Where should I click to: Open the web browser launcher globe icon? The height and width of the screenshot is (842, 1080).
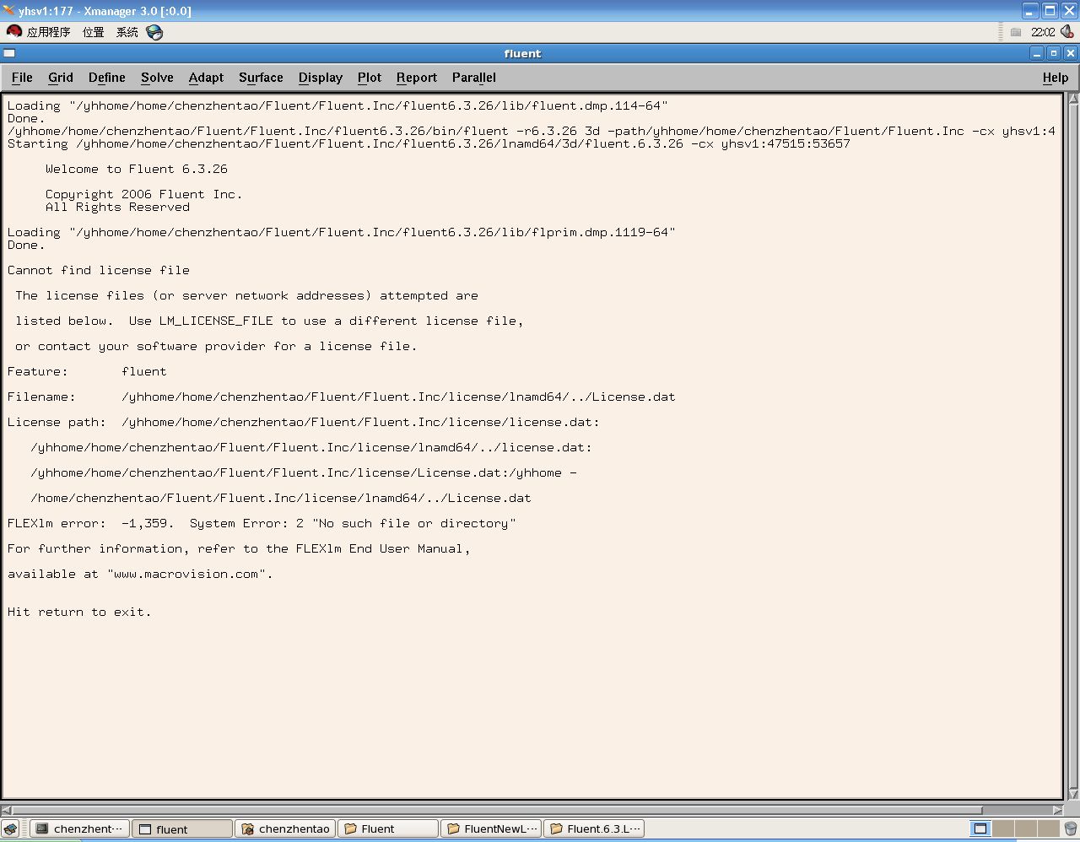pyautogui.click(x=154, y=32)
